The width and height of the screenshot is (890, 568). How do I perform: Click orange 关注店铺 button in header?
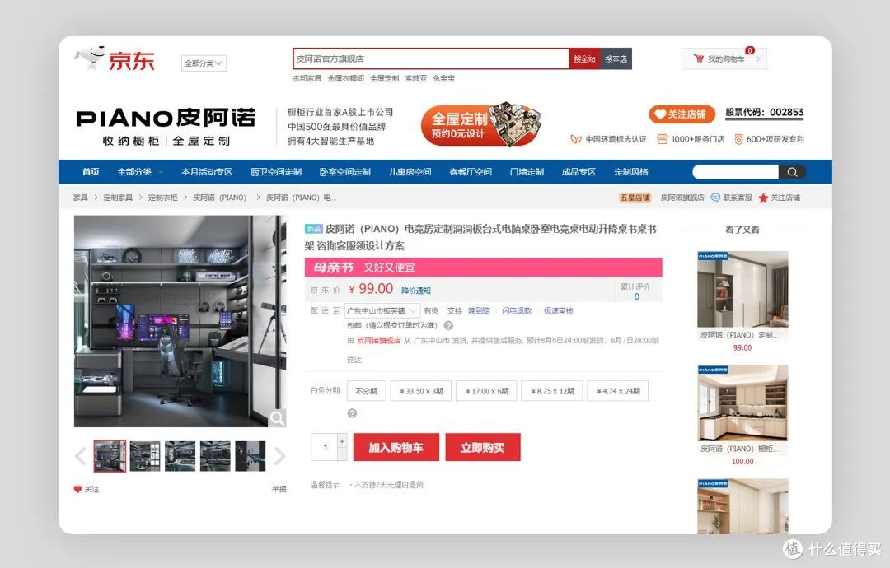click(682, 114)
